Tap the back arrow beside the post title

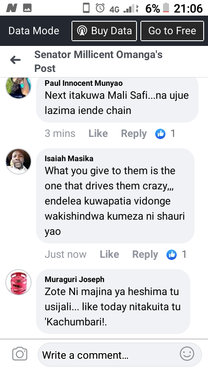click(15, 60)
